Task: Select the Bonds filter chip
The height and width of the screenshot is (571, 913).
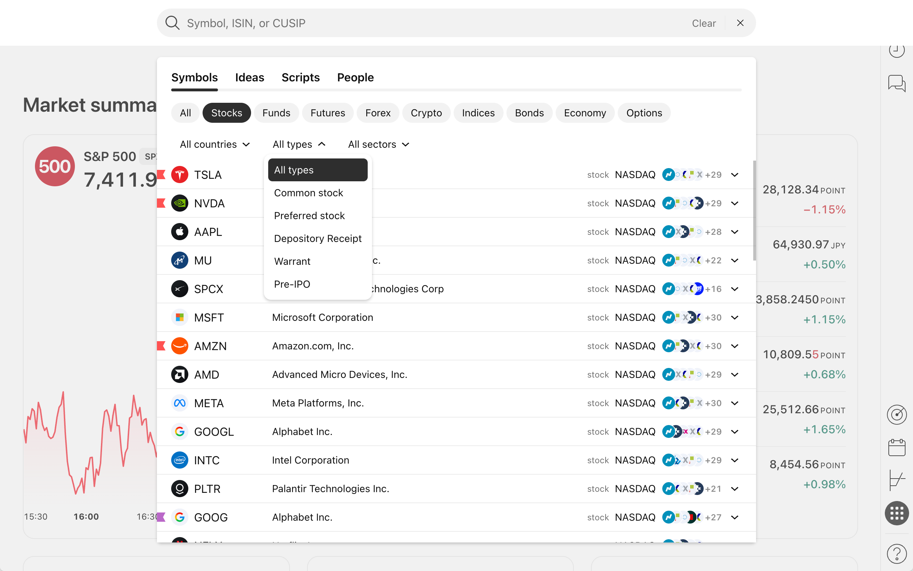Action: coord(529,113)
